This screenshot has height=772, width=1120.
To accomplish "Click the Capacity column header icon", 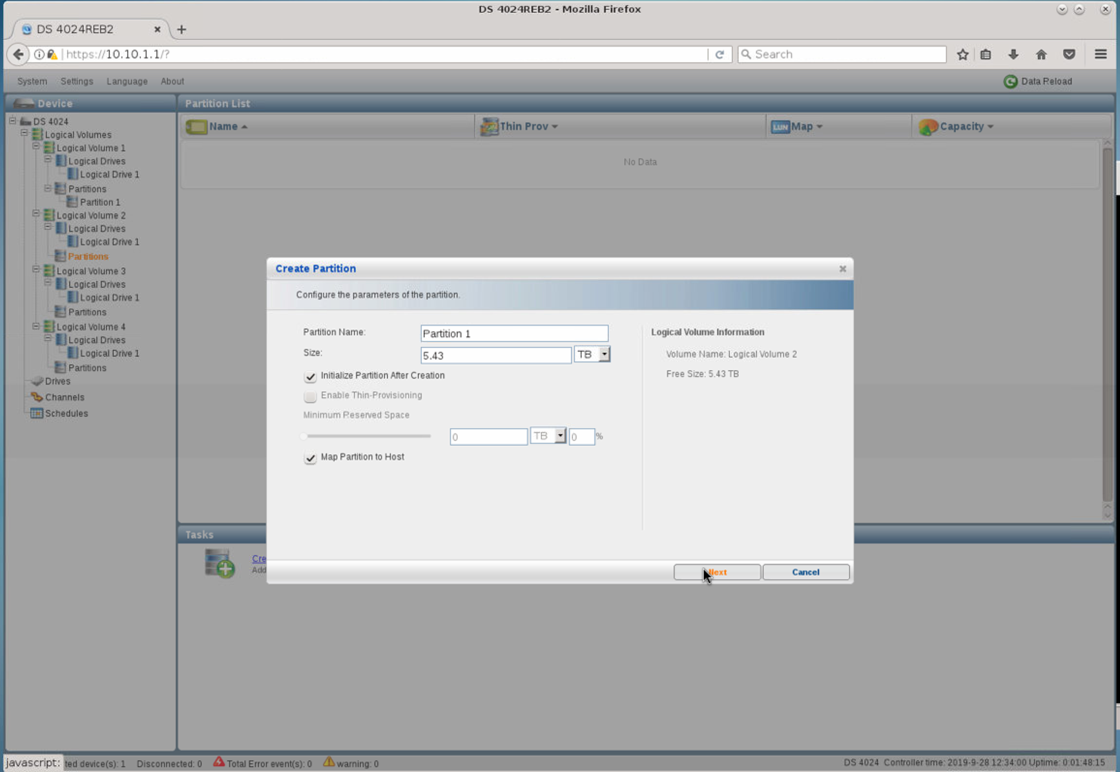I will click(x=928, y=126).
